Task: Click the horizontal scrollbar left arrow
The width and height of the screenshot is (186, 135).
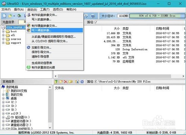Action: click(55, 76)
